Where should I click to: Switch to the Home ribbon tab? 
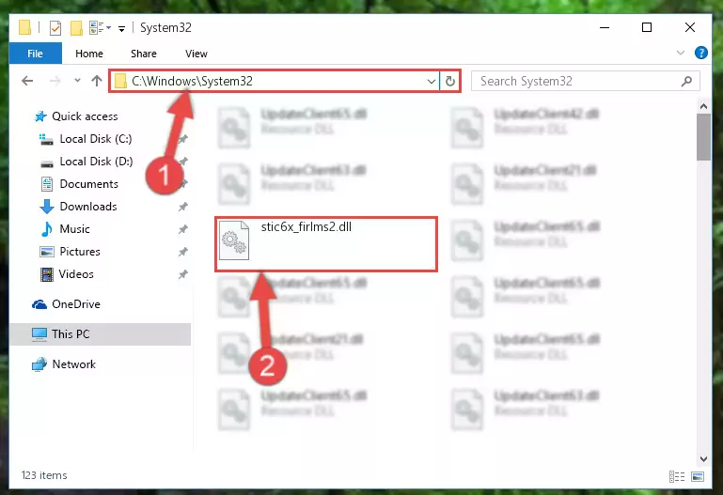(89, 54)
